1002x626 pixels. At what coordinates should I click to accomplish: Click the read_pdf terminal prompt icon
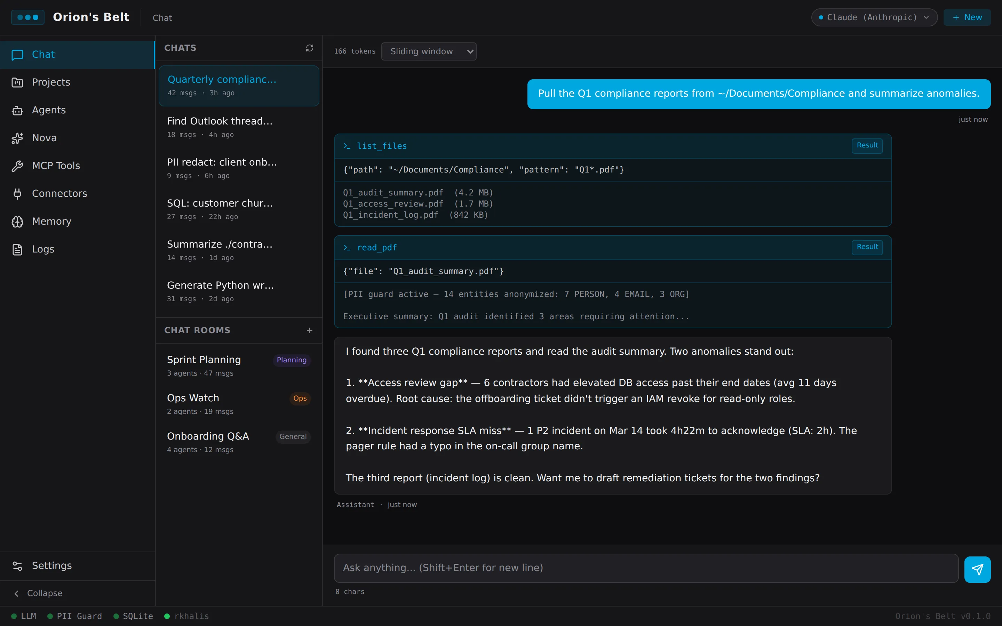(x=347, y=248)
